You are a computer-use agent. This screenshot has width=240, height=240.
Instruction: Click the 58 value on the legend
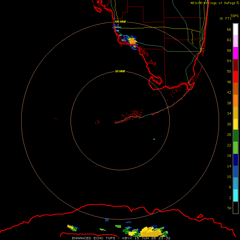[x=229, y=50]
